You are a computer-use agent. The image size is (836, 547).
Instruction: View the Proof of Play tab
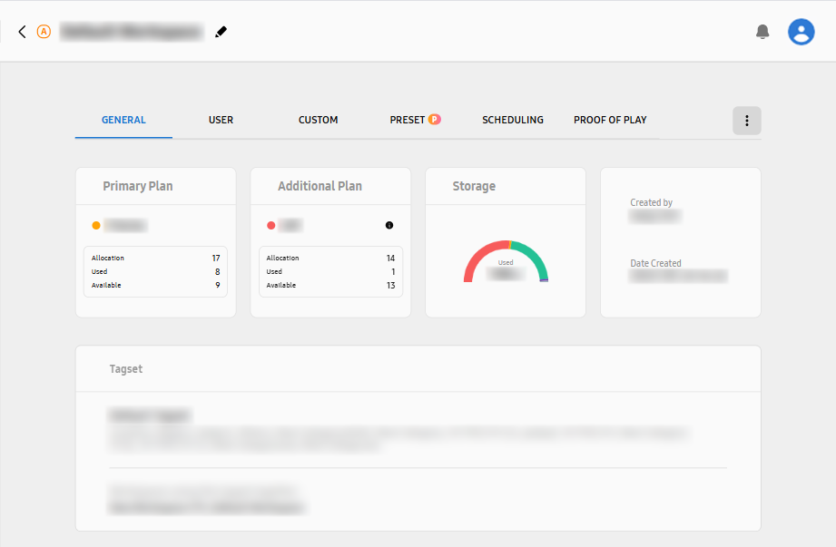(610, 120)
